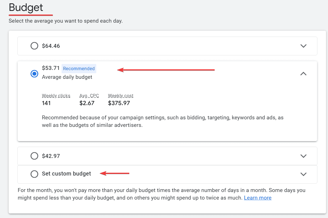
Task: Click the Weekly clicks metric label
Action: pos(56,96)
